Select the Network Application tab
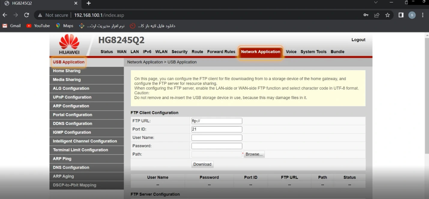Viewport: 429px width, 199px height. 261,52
